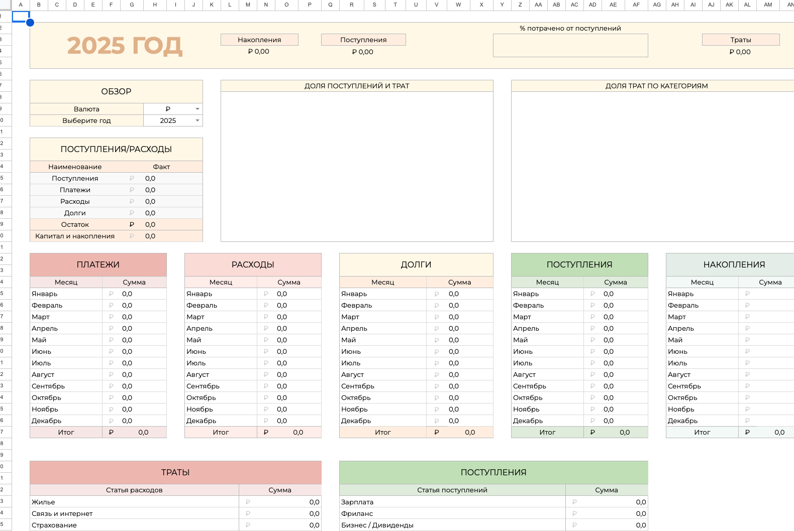Click the blue selection handle on cell A1

[30, 23]
